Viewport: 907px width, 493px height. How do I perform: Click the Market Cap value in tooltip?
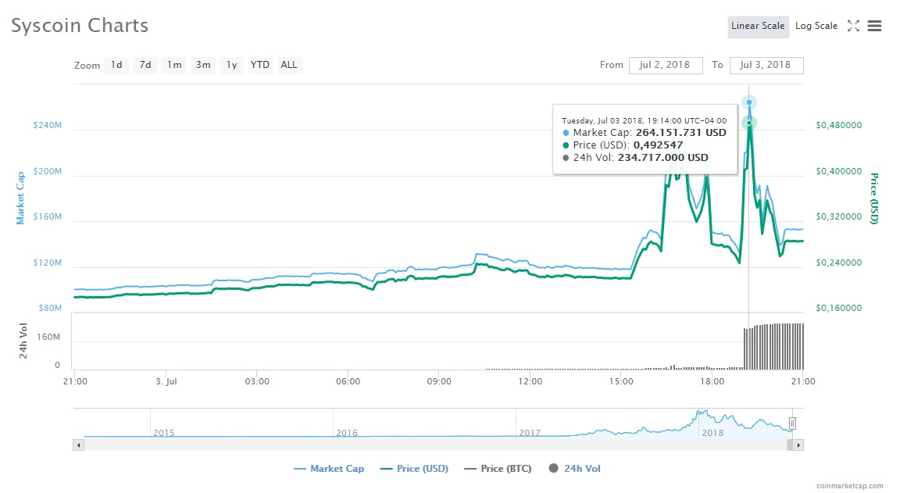(x=680, y=133)
